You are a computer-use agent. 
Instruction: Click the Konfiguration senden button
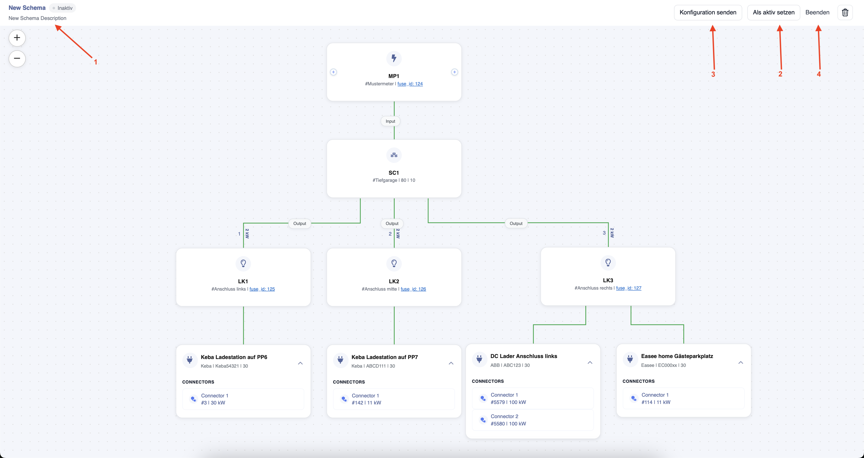coord(708,12)
